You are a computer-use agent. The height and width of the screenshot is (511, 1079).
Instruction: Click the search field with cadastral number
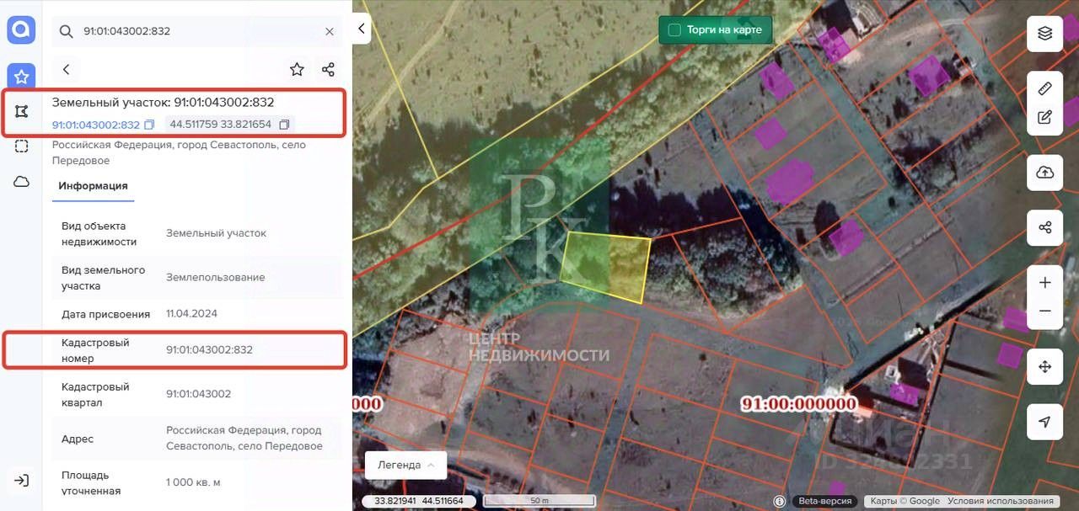[198, 31]
